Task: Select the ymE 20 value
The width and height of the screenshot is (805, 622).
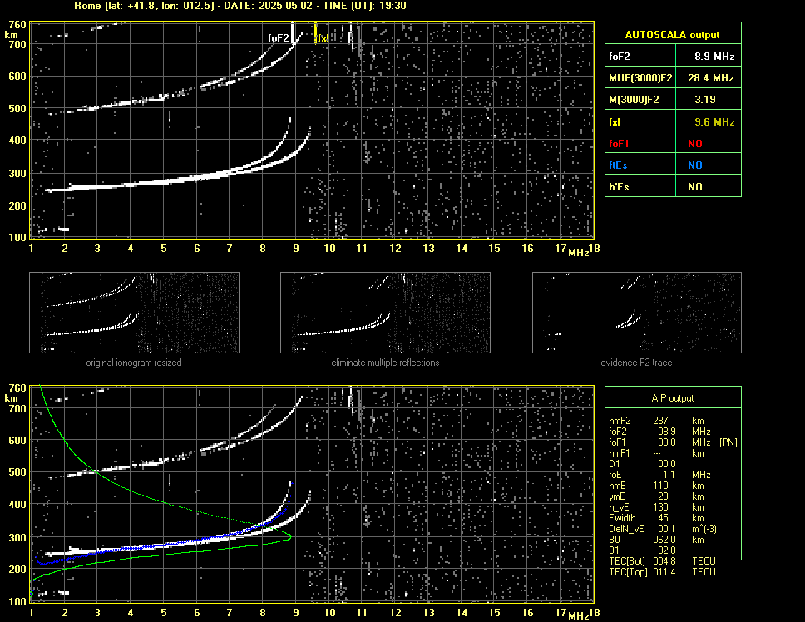Action: (663, 496)
